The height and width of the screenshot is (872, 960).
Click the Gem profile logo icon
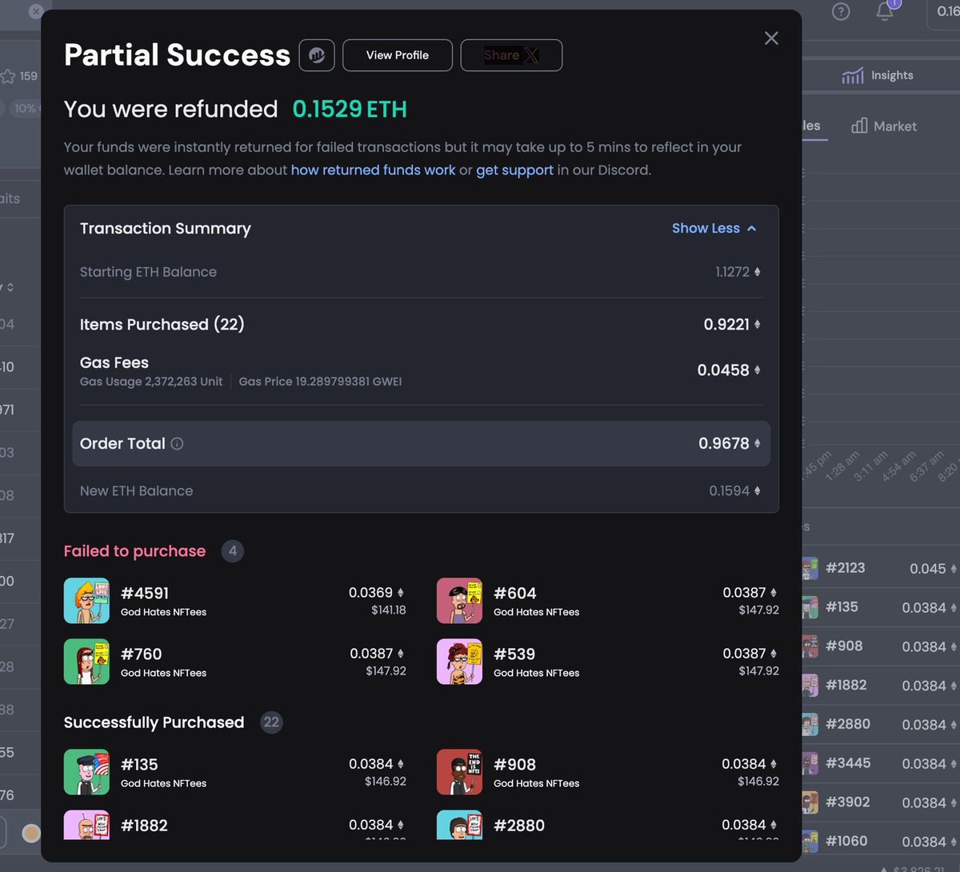coord(317,55)
